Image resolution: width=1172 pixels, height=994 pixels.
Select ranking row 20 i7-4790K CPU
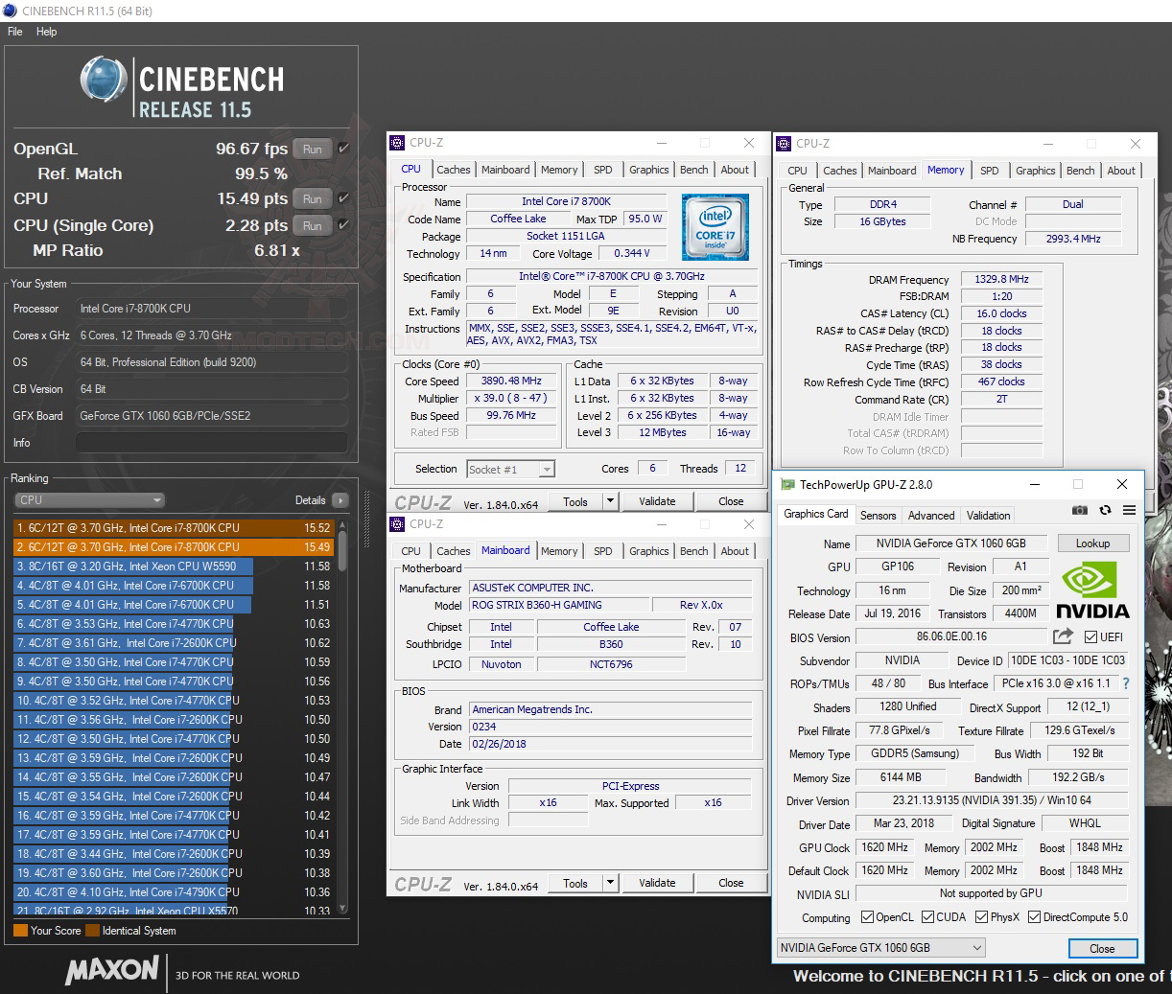[x=173, y=891]
